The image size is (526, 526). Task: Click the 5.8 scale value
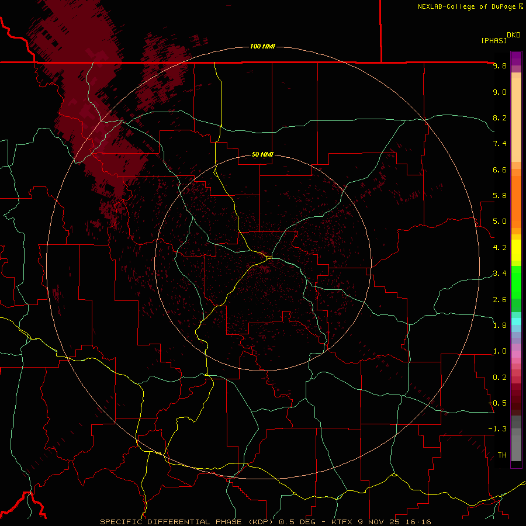pyautogui.click(x=500, y=196)
